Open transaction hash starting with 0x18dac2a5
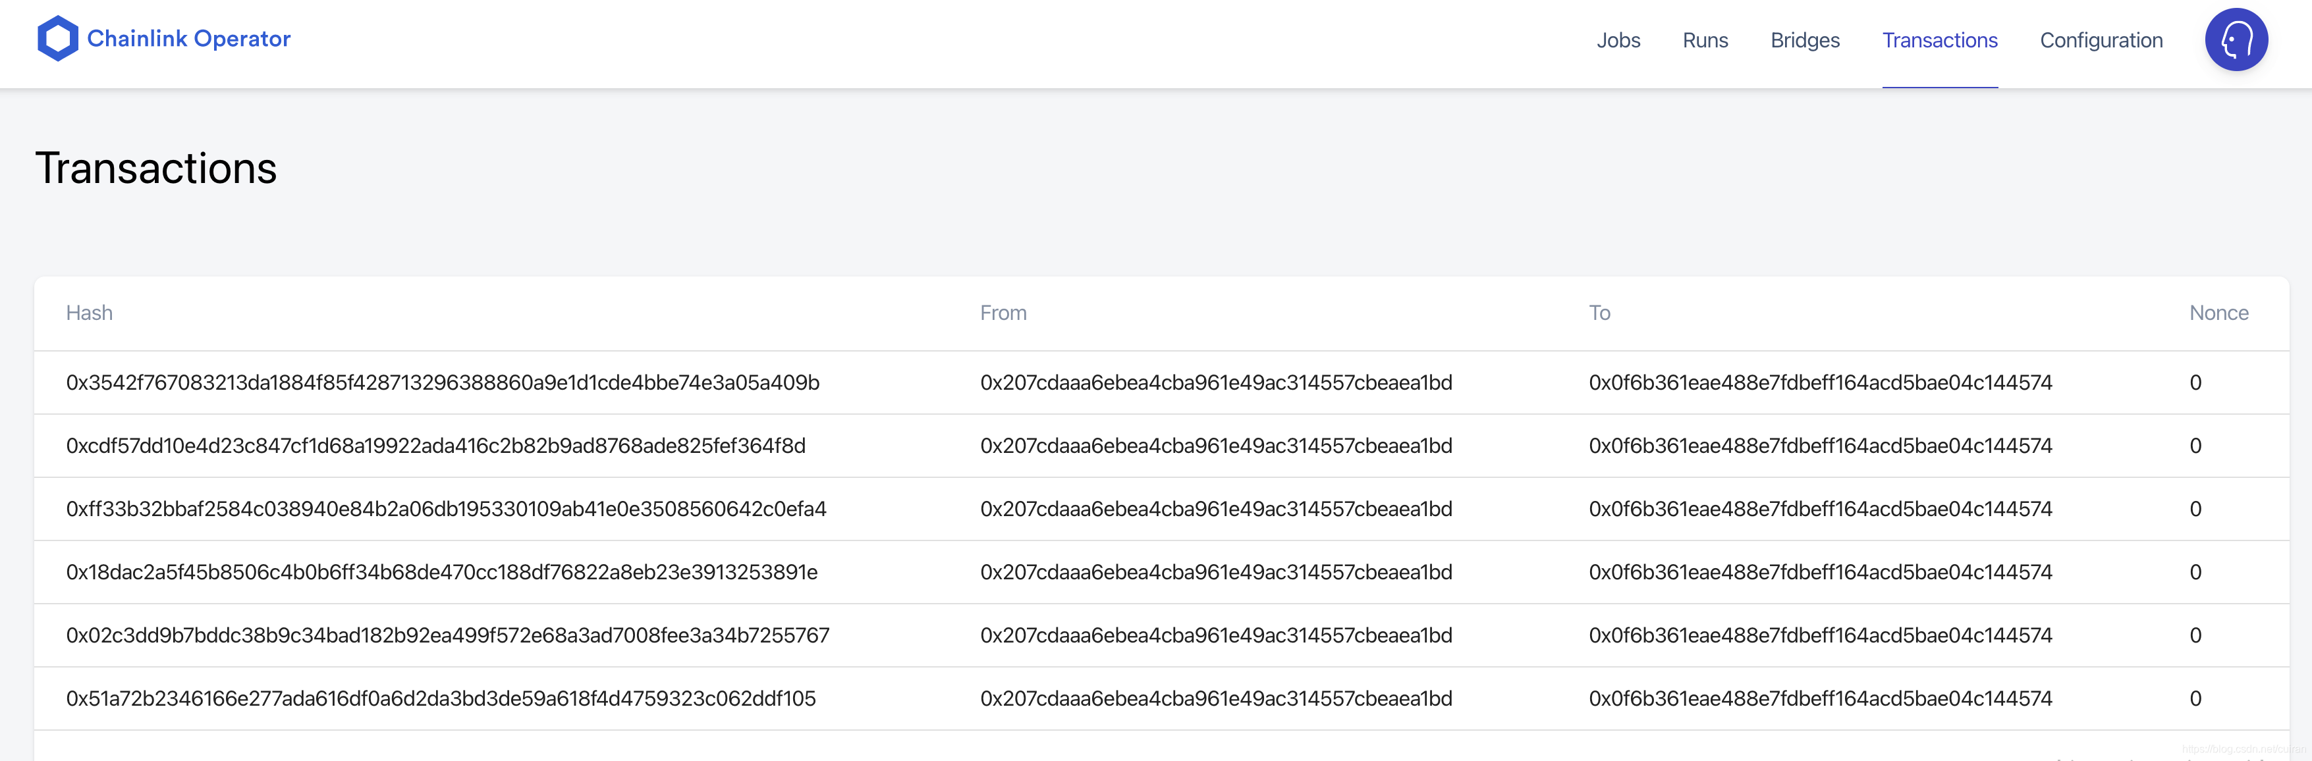The height and width of the screenshot is (761, 2312). click(441, 571)
